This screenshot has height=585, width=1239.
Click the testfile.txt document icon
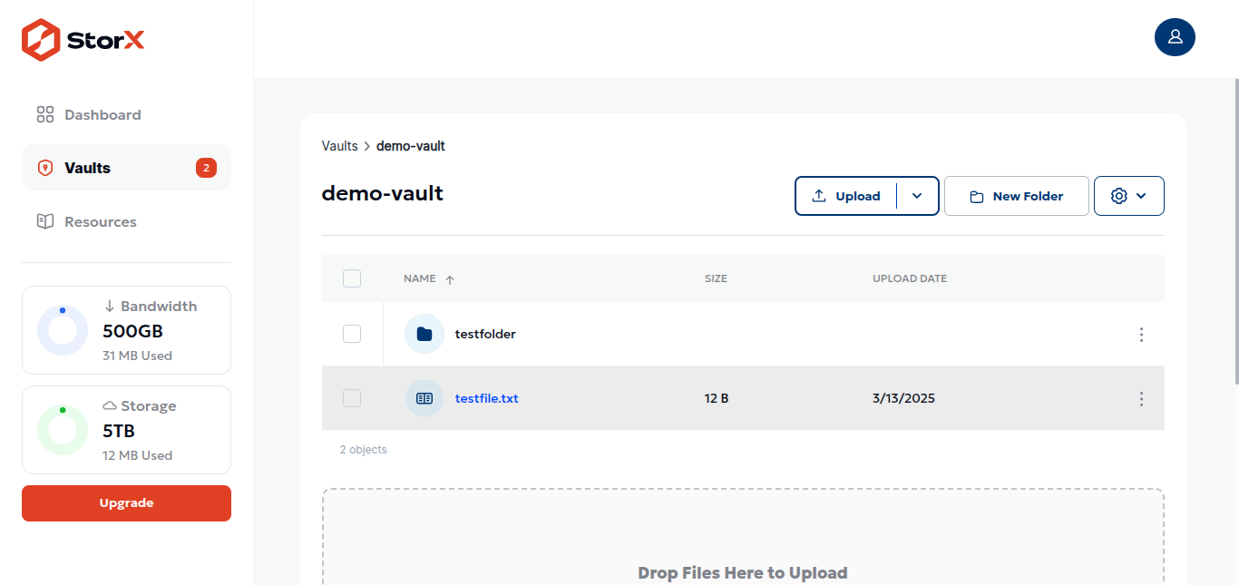click(424, 398)
